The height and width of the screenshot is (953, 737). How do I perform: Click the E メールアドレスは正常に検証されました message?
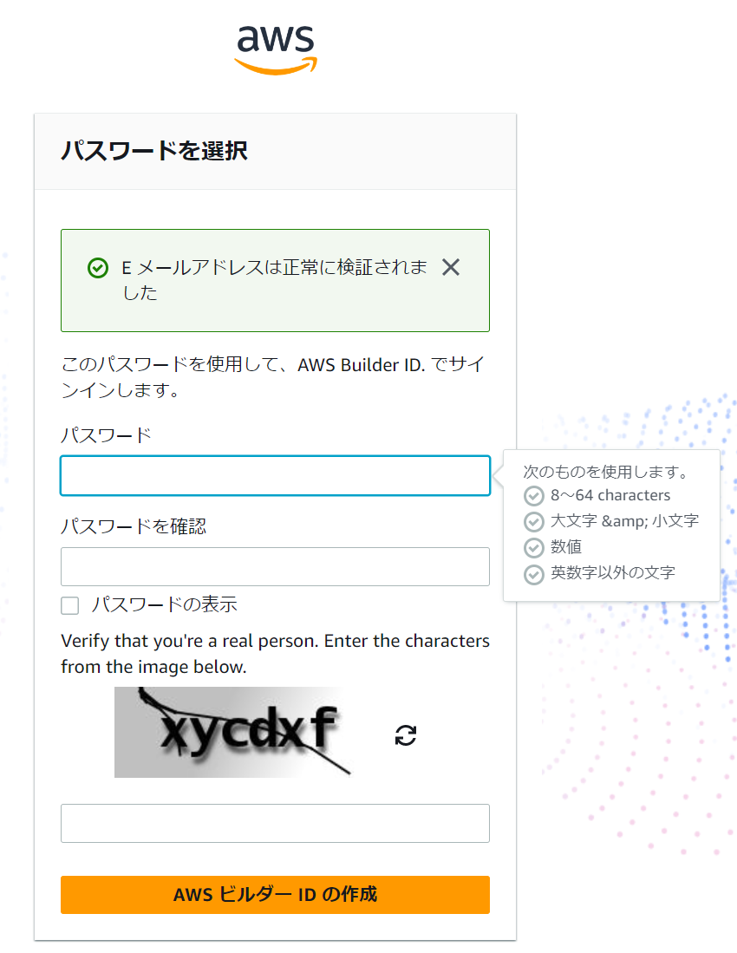(275, 279)
